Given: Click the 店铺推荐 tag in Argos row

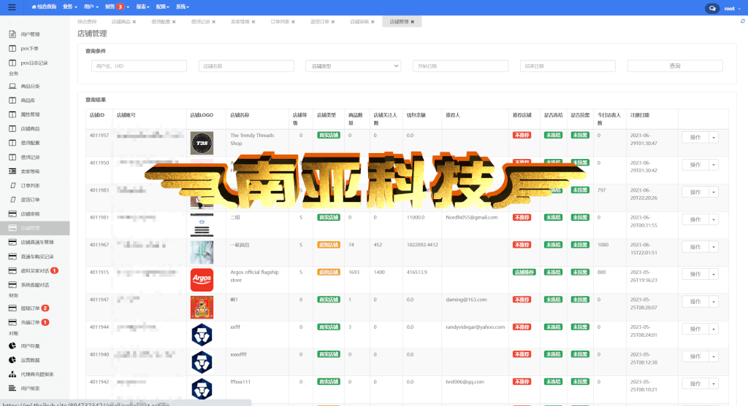Looking at the screenshot, I should (524, 273).
